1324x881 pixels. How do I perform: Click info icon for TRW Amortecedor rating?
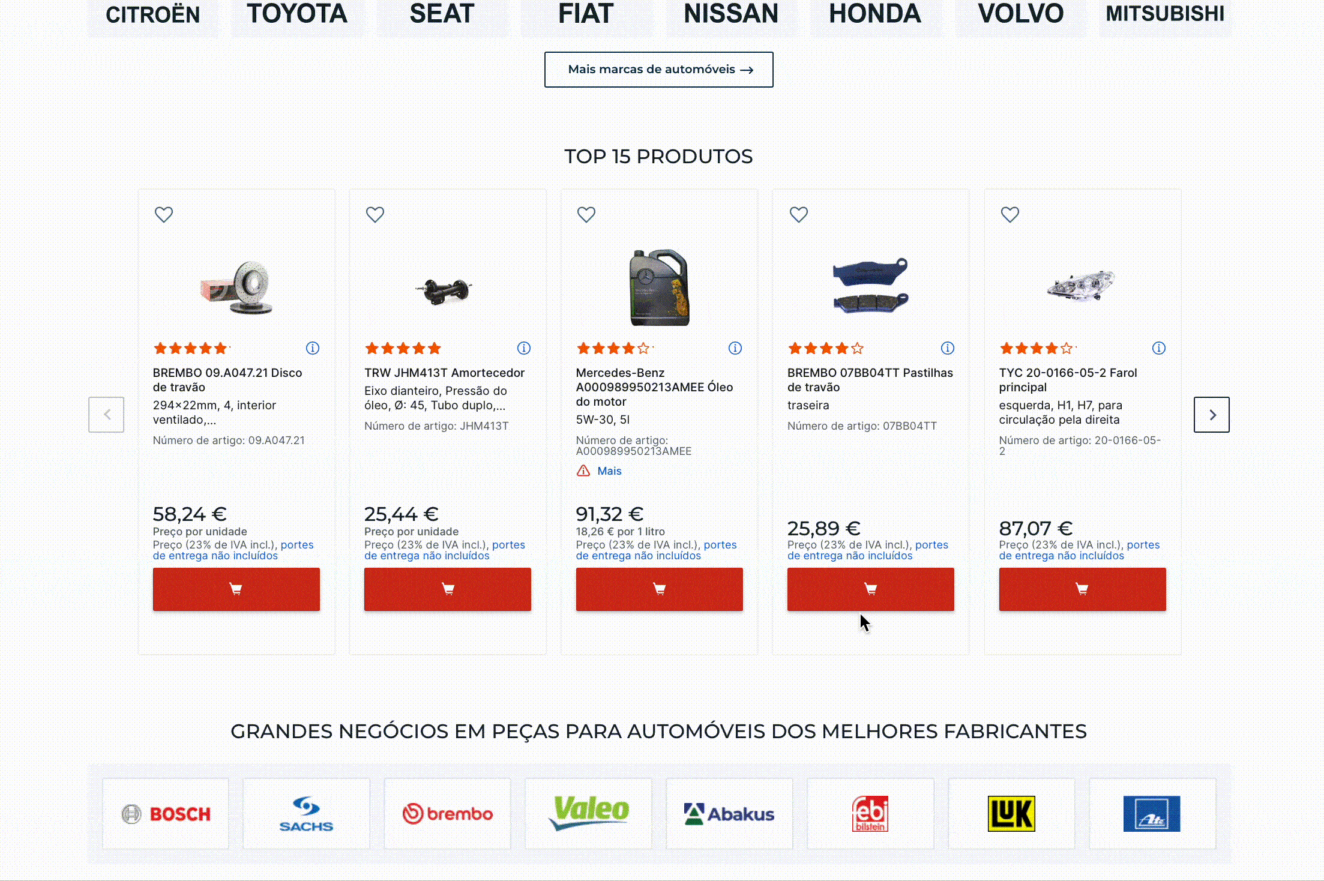524,348
